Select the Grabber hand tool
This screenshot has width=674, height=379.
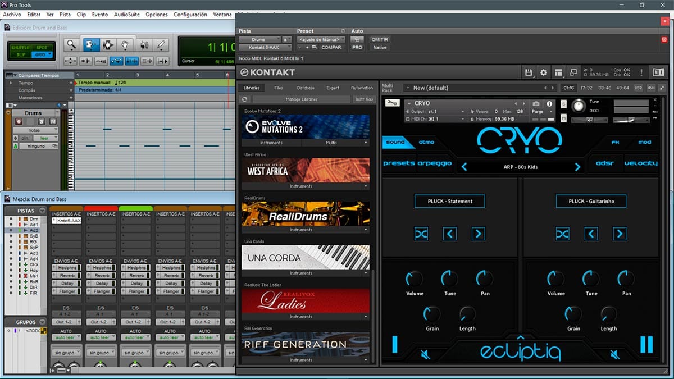[126, 45]
